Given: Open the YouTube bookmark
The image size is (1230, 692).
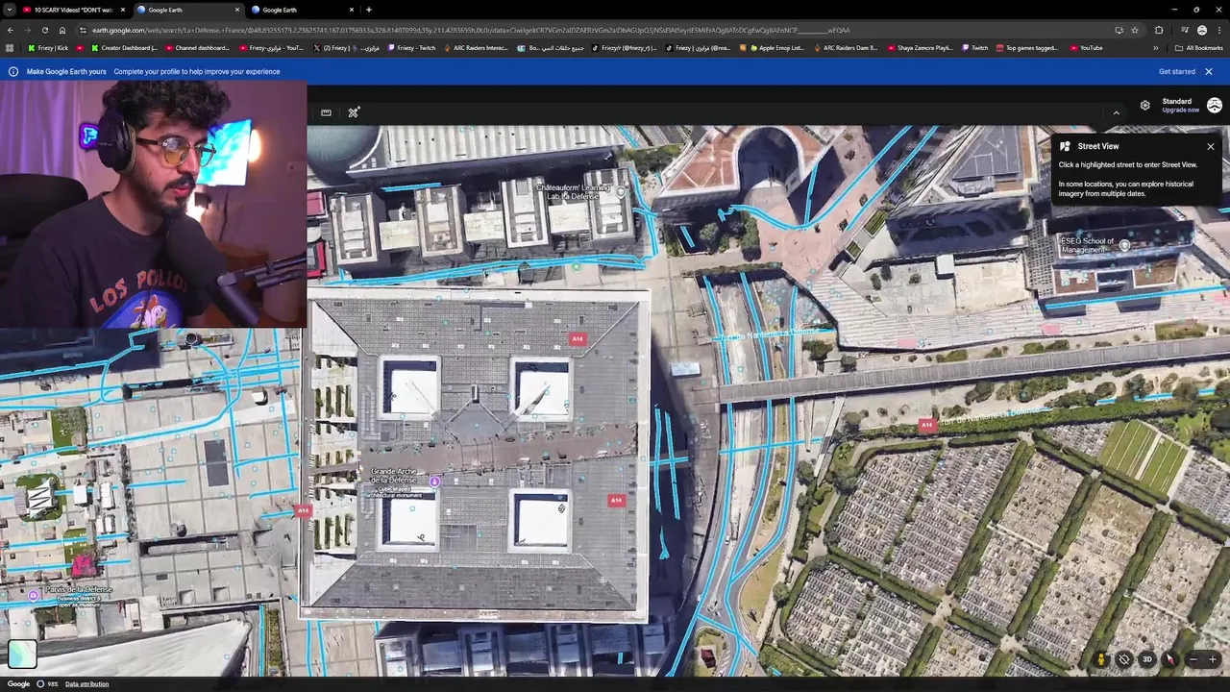Looking at the screenshot, I should [1085, 48].
